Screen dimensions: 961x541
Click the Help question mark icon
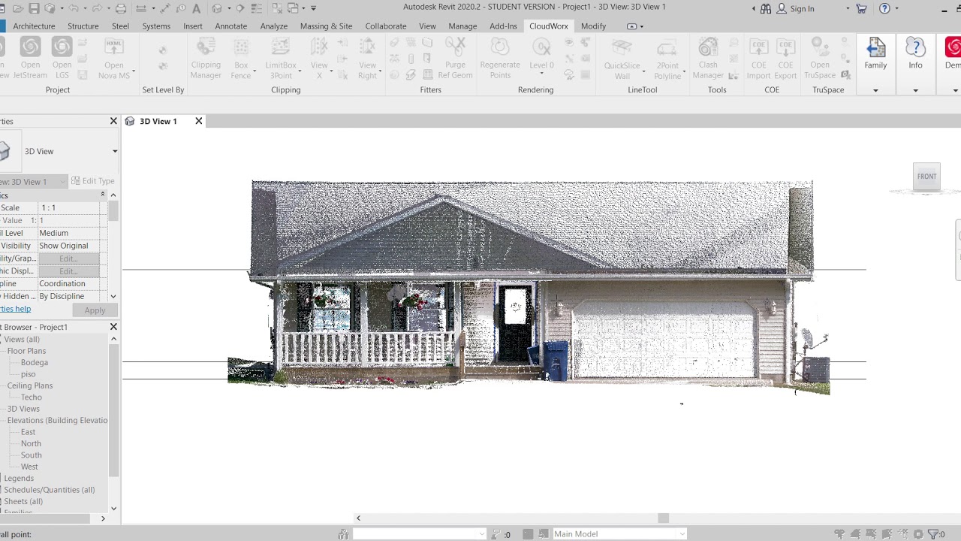(884, 8)
